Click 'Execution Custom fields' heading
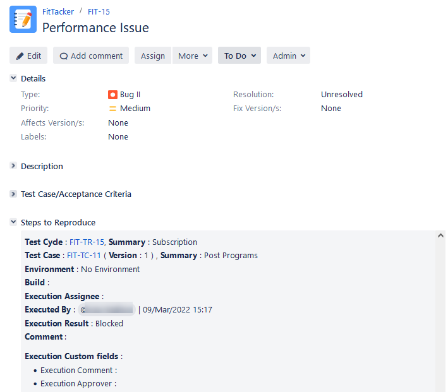This screenshot has height=392, width=448. (71, 356)
